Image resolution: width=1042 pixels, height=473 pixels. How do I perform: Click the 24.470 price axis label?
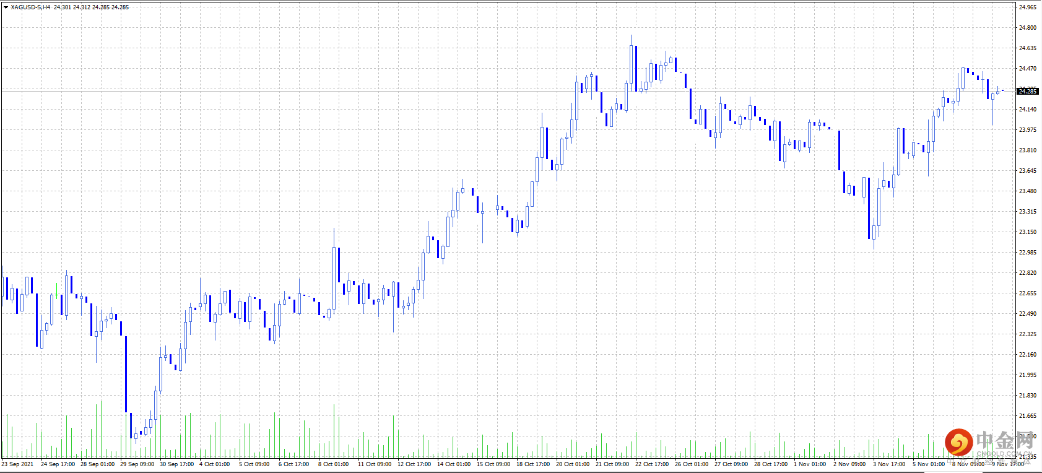coord(1028,69)
